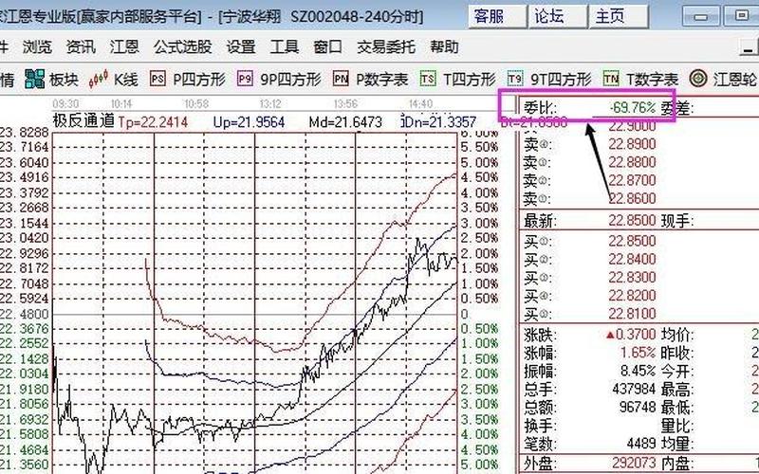Click the 23.0420 price axis label
This screenshot has height=474, width=759.
point(25,238)
